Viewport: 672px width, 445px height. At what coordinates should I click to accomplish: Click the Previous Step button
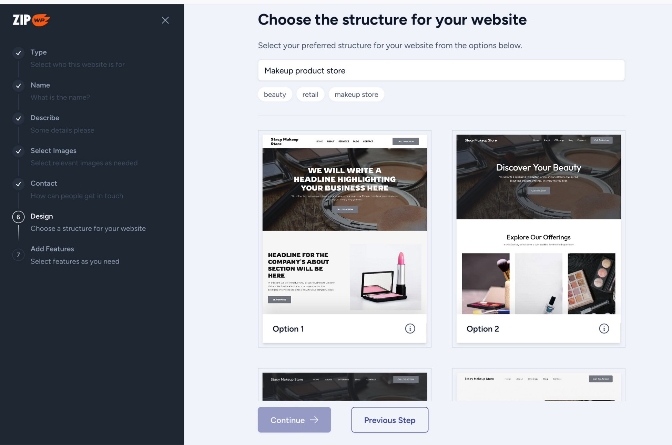coord(390,420)
